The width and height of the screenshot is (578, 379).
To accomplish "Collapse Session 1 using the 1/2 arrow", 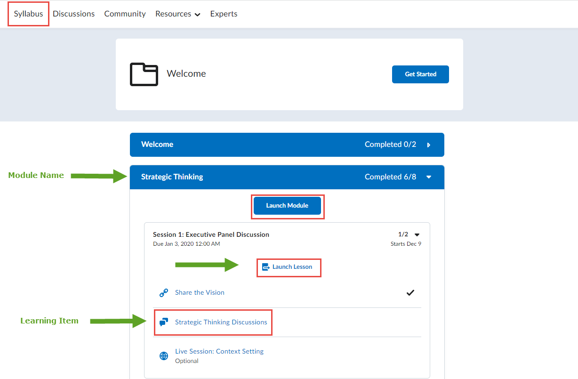I will click(417, 234).
